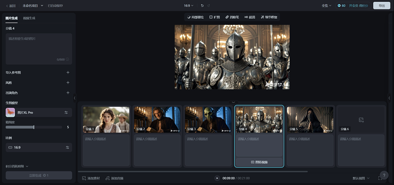Screen dimensions: 394x185
Task: Toggle fullscreen view at bottom right
Action: click(380, 178)
